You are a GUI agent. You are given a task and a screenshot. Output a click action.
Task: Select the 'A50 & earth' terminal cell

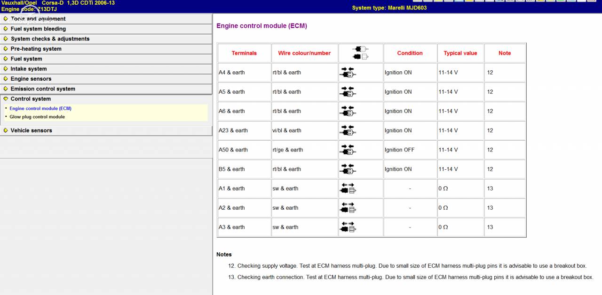(244, 150)
